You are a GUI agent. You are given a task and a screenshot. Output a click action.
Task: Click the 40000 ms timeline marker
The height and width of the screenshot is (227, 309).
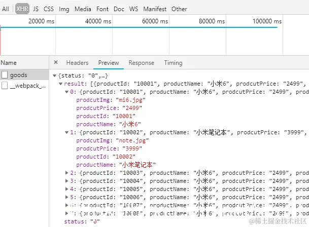tap(98, 21)
